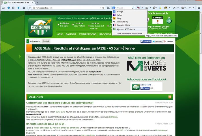
Task: Choose Wikipédia (fr) search engine
Action: click(130, 22)
